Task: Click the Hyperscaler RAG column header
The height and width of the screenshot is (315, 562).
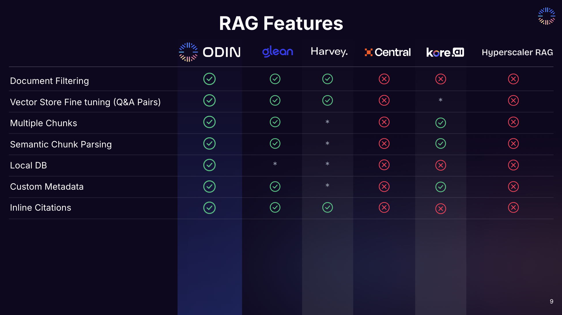Action: pos(517,52)
